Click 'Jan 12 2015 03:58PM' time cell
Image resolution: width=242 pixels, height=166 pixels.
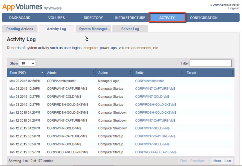(x=25, y=144)
